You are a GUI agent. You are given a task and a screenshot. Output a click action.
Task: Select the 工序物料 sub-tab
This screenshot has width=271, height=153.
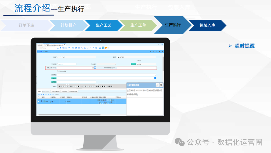tap(64, 92)
